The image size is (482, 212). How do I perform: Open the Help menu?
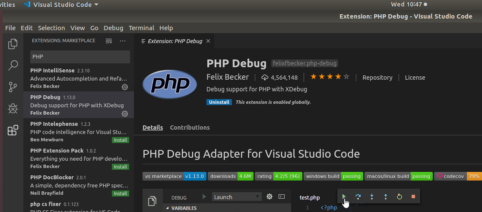[166, 28]
